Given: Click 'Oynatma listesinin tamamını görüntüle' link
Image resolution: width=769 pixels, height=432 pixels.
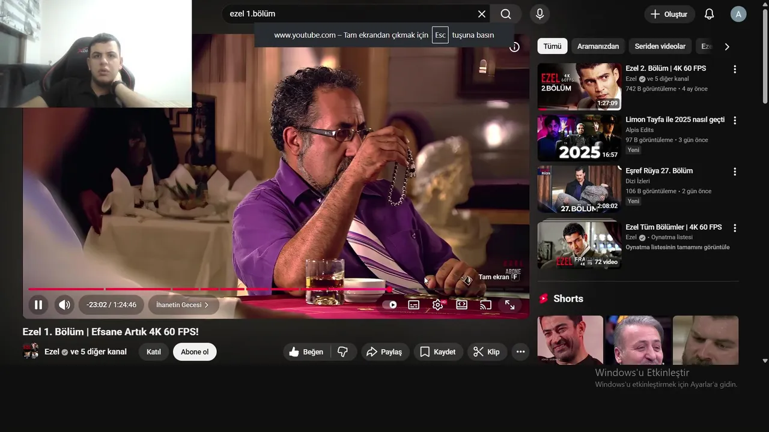Looking at the screenshot, I should pyautogui.click(x=678, y=247).
